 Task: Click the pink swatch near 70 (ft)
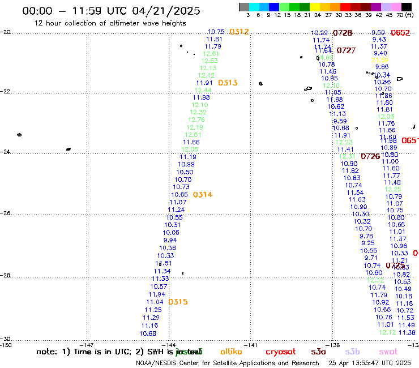pyautogui.click(x=396, y=7)
